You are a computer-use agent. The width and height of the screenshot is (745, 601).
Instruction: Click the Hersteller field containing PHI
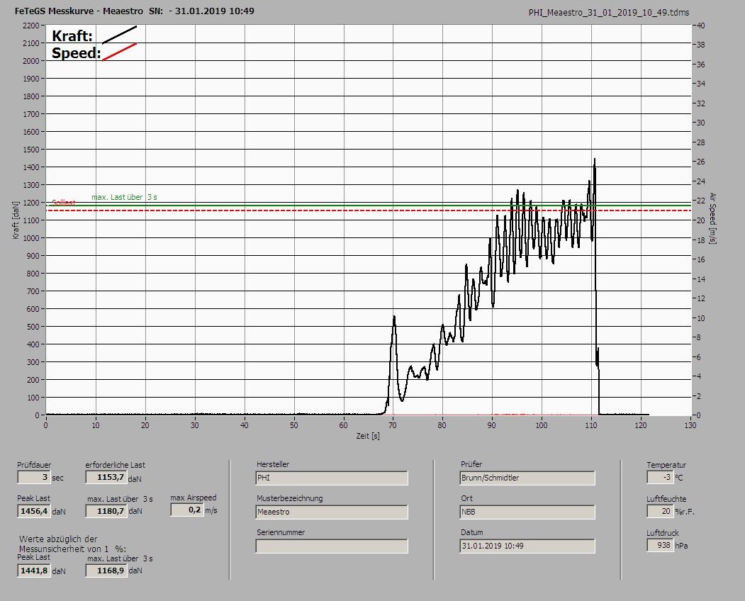click(332, 478)
